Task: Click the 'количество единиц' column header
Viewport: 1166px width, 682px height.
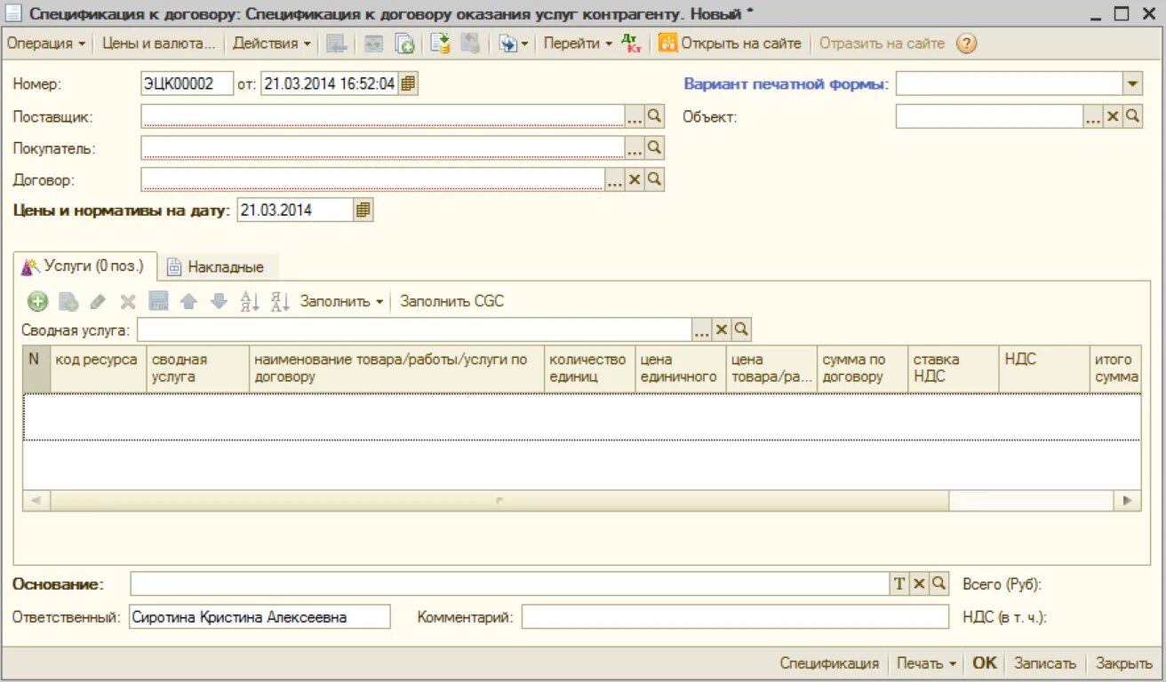Action: [x=589, y=369]
